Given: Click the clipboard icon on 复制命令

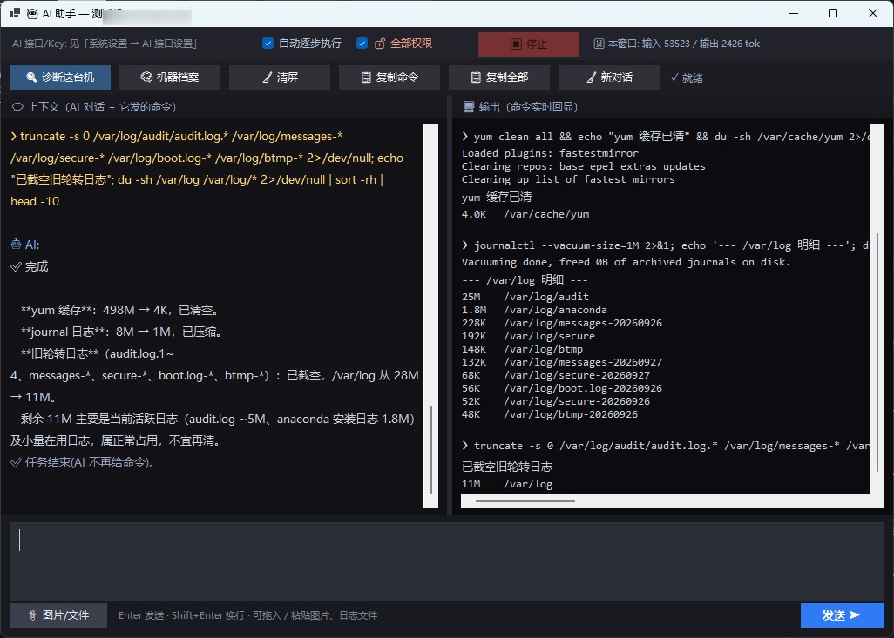Looking at the screenshot, I should point(366,77).
